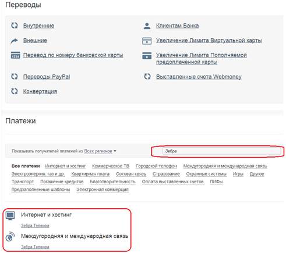The width and height of the screenshot is (286, 253).
Task: Open the Всех регионов region dropdown
Action: coord(100,151)
